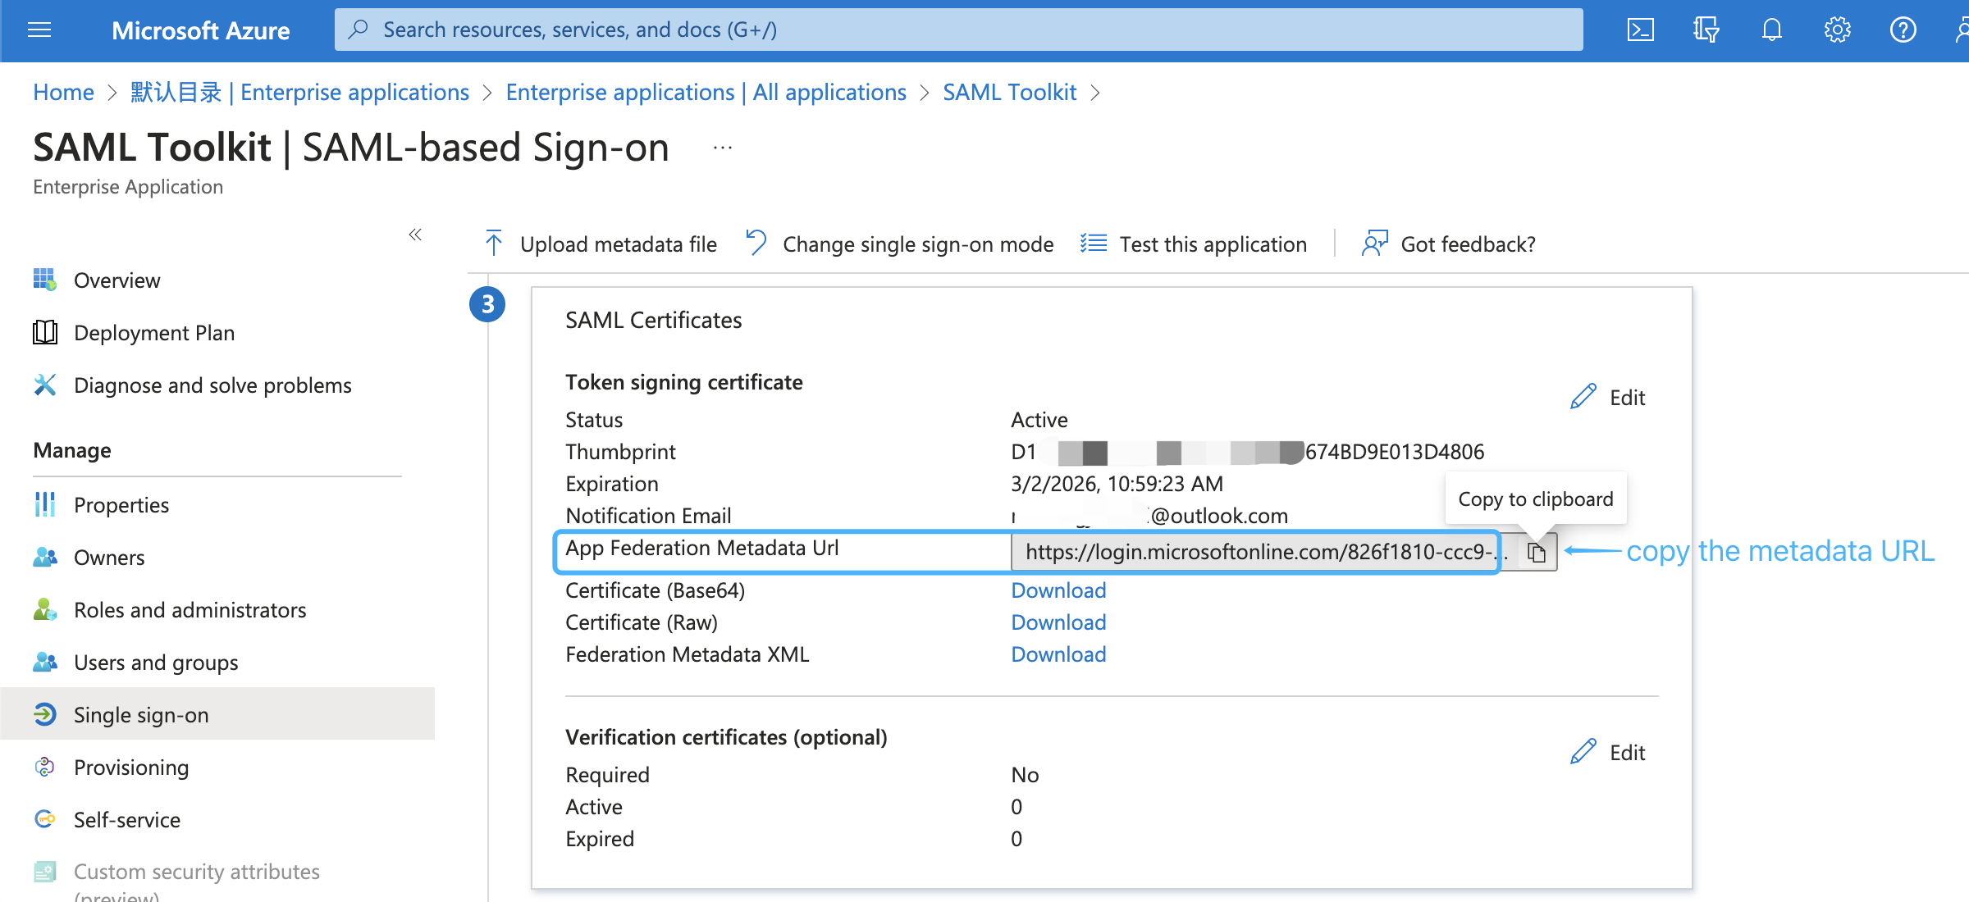This screenshot has width=1969, height=902.
Task: Open the Help and support icon
Action: [x=1903, y=30]
